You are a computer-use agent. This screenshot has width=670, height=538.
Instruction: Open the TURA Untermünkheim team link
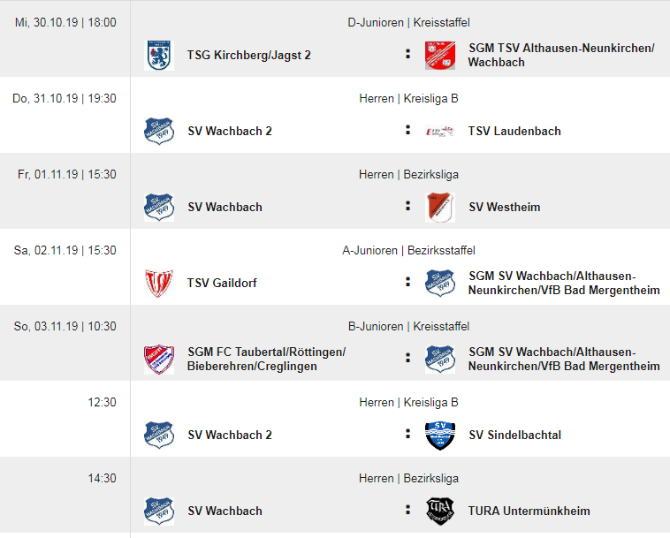click(x=529, y=511)
